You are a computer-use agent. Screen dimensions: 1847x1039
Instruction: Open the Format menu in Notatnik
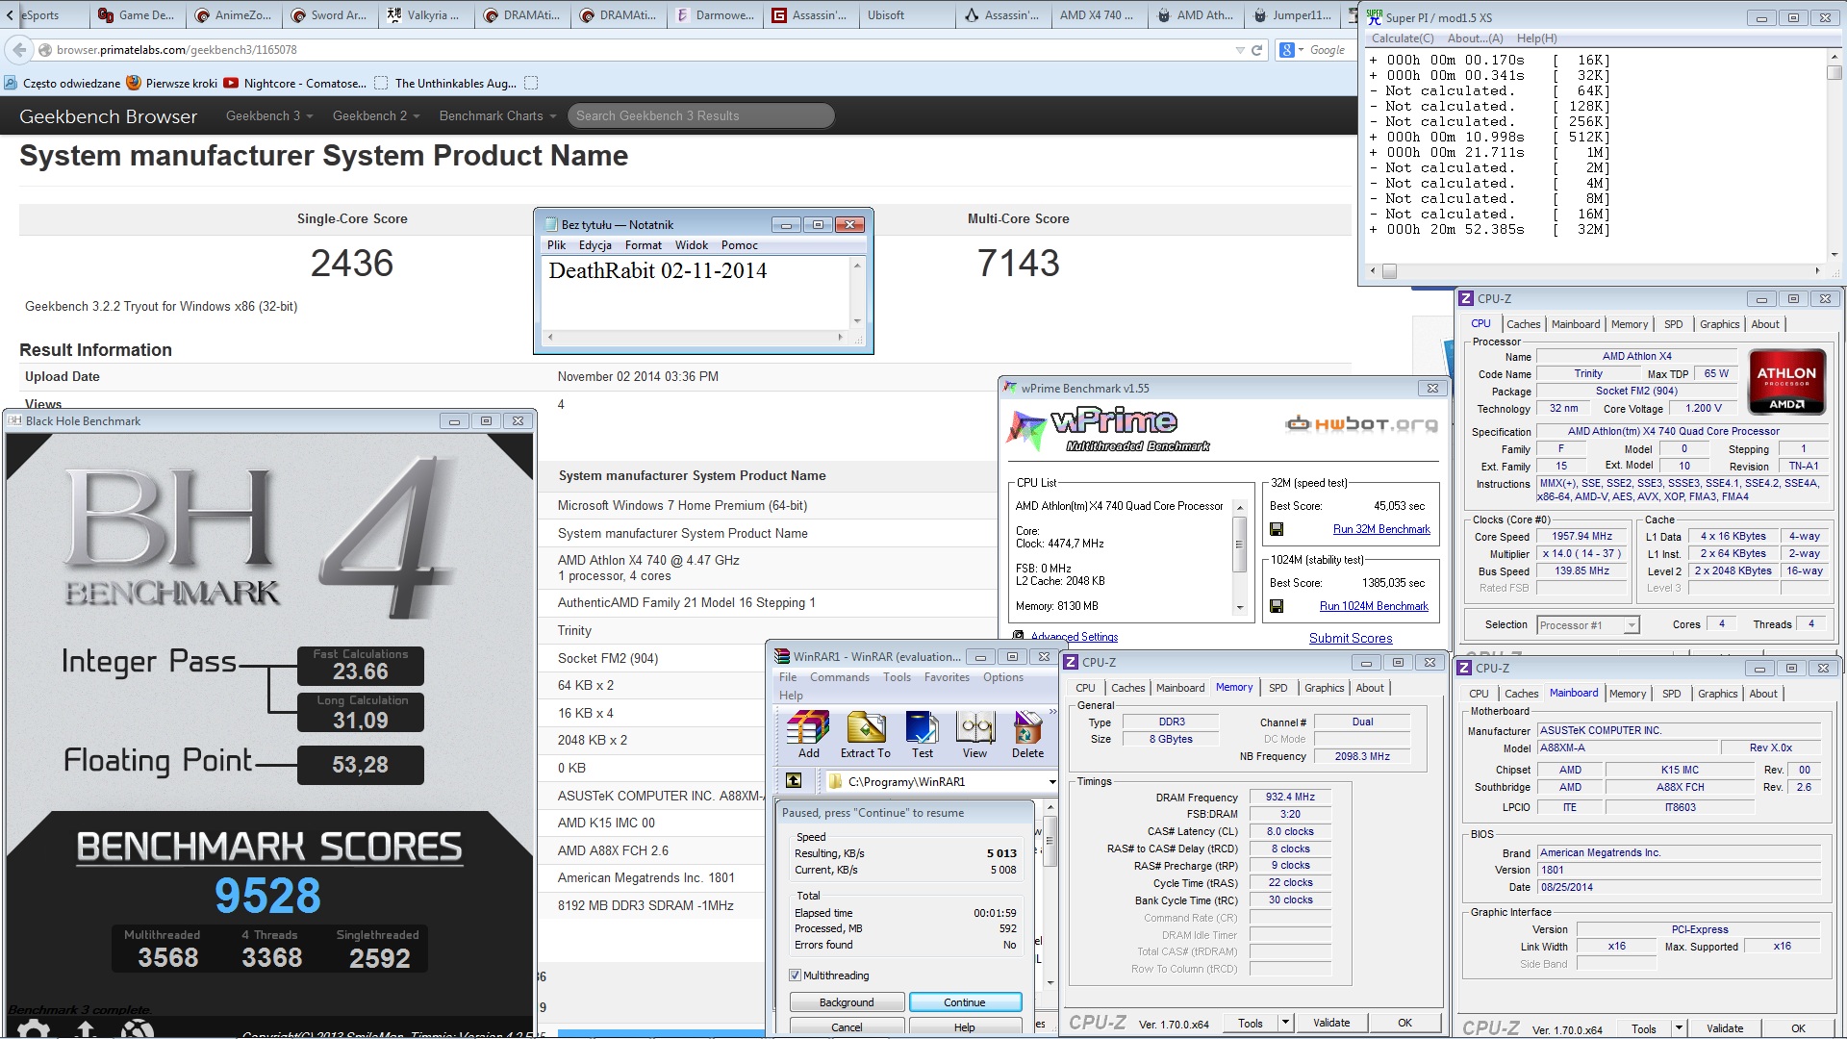643,245
